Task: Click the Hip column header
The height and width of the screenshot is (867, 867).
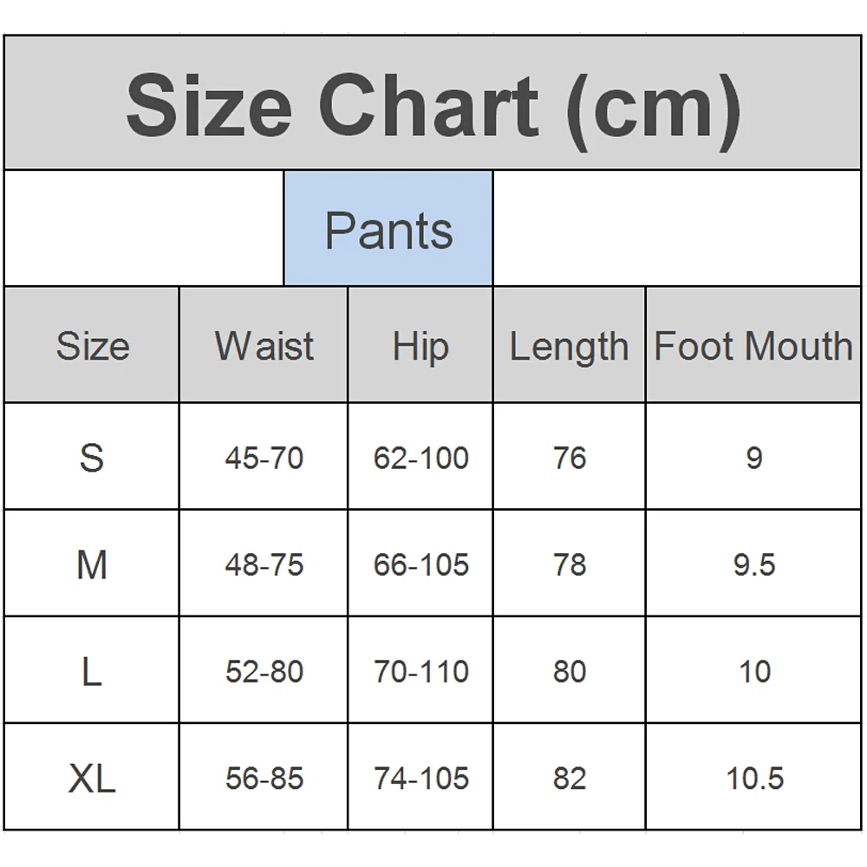Action: click(420, 346)
